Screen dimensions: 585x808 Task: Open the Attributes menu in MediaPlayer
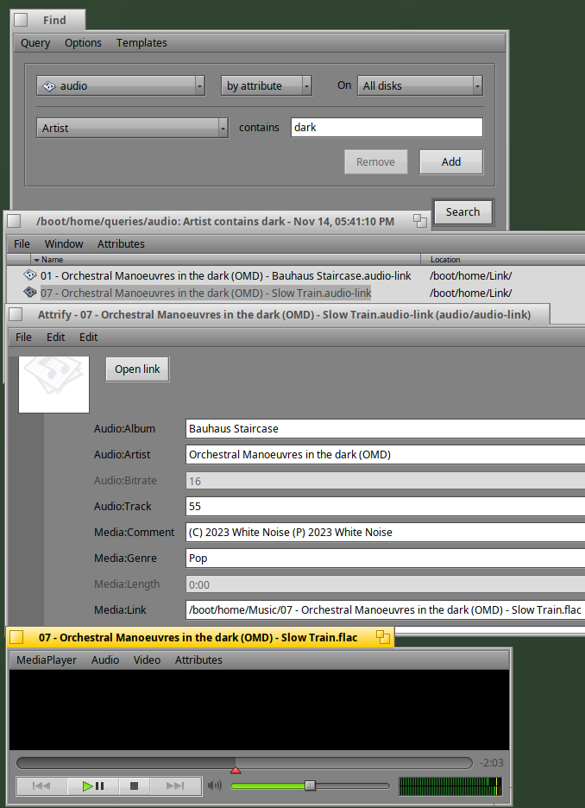pos(198,660)
